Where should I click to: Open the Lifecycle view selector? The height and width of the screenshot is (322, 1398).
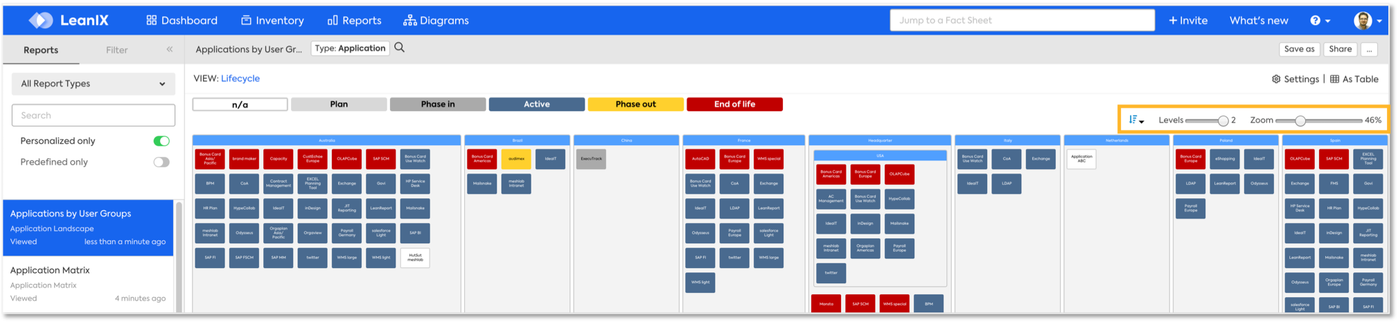[240, 79]
